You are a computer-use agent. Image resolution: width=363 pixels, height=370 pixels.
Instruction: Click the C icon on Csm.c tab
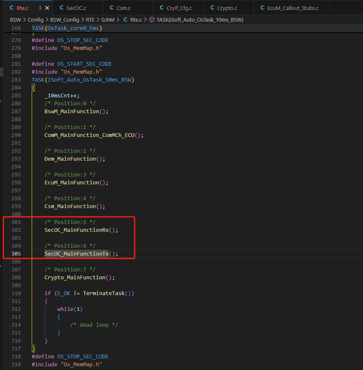pos(112,7)
